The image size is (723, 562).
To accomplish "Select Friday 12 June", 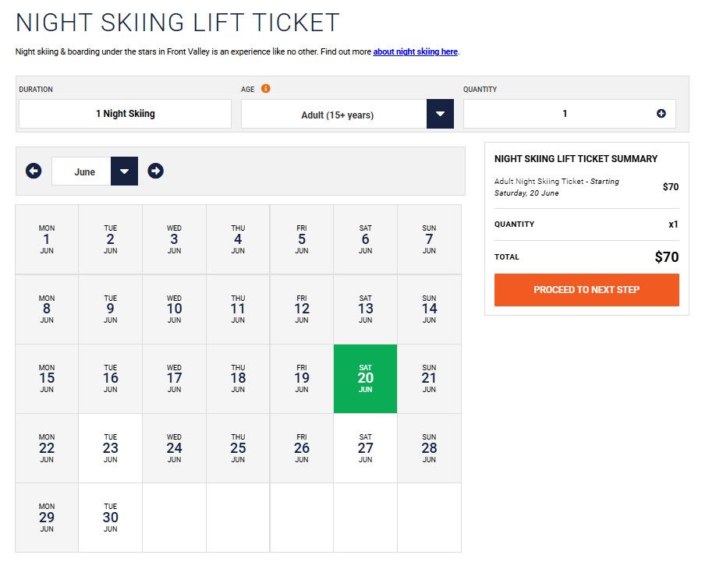I will point(302,309).
